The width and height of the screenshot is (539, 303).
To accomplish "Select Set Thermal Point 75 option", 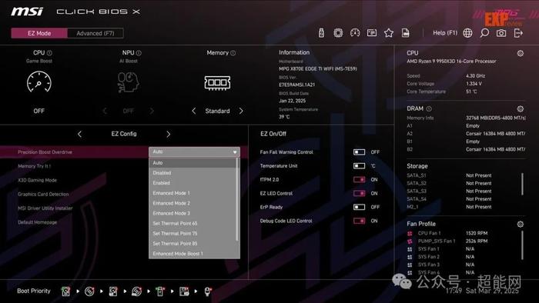I will (192, 233).
